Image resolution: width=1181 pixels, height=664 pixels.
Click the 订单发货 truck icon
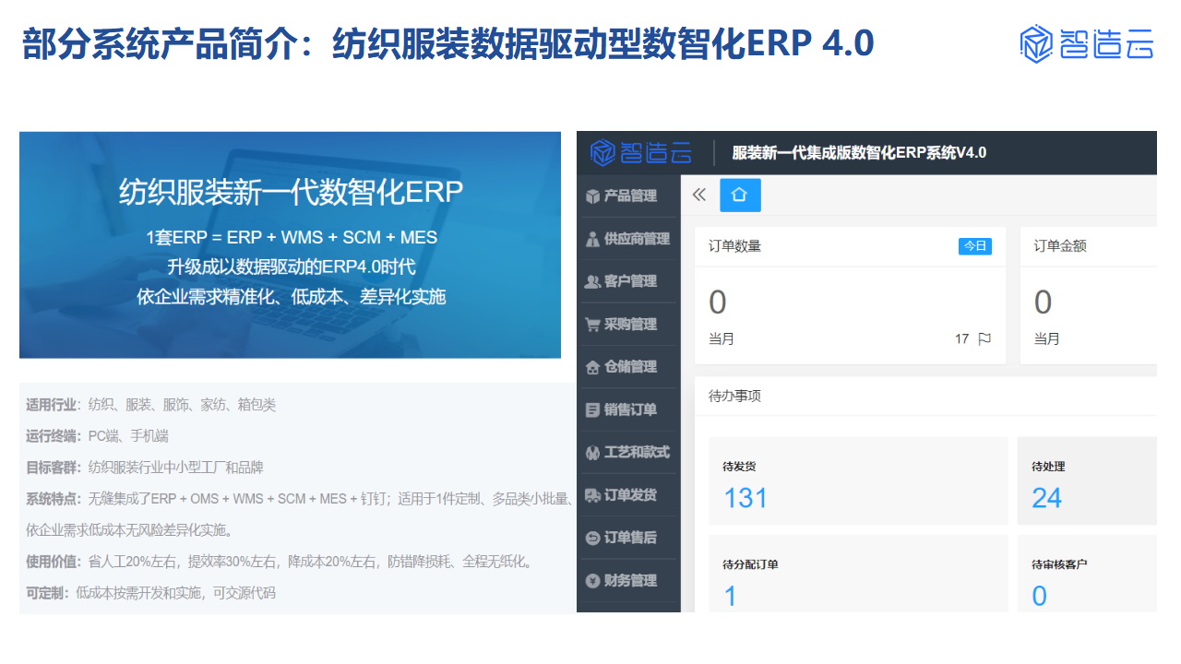593,495
